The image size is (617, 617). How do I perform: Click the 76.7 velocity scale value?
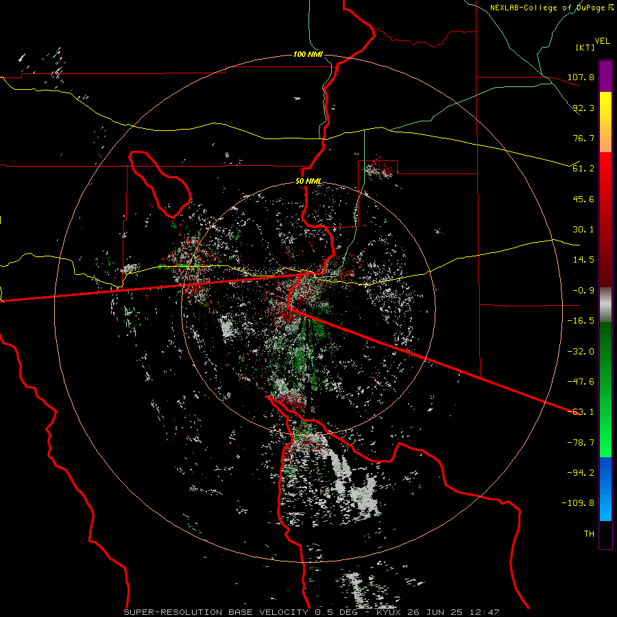[583, 138]
